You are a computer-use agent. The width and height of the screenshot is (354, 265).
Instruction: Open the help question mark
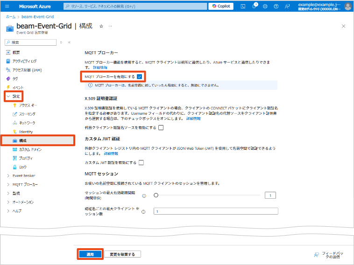tap(276, 7)
